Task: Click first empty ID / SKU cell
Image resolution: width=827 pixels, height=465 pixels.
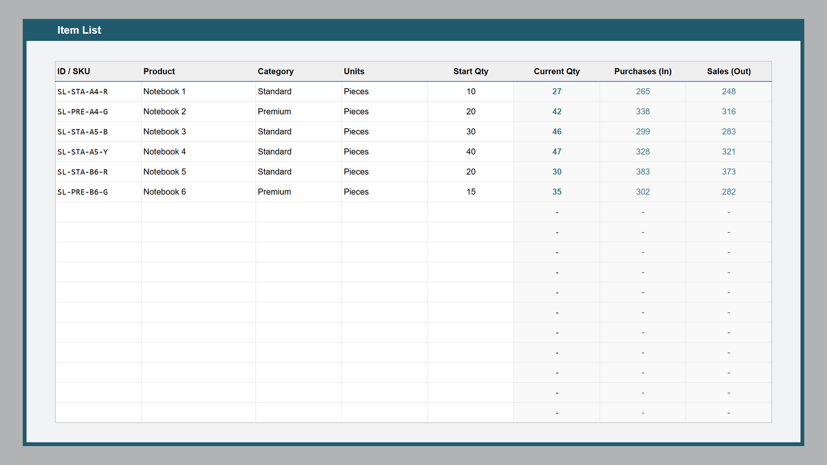Action: click(x=98, y=212)
